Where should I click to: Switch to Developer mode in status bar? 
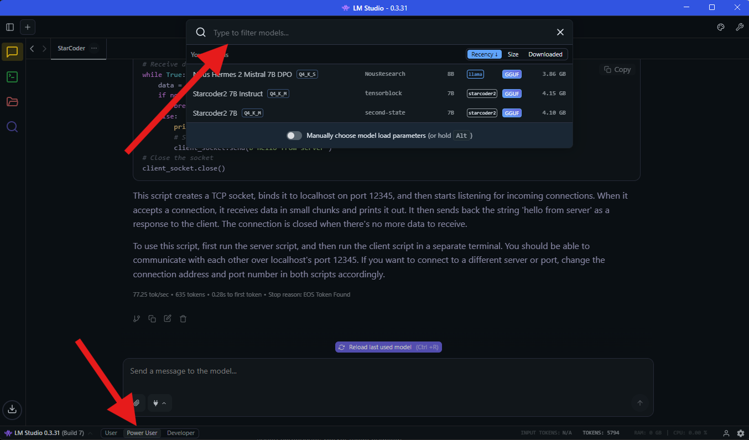[x=181, y=433]
